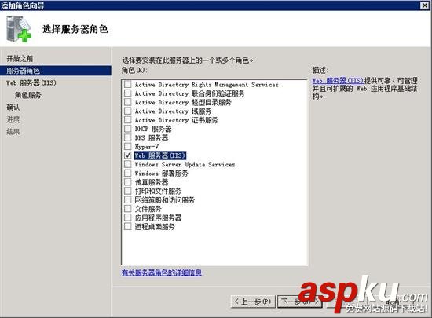Open 有关服务器角色的详细信息 link

coord(162,272)
